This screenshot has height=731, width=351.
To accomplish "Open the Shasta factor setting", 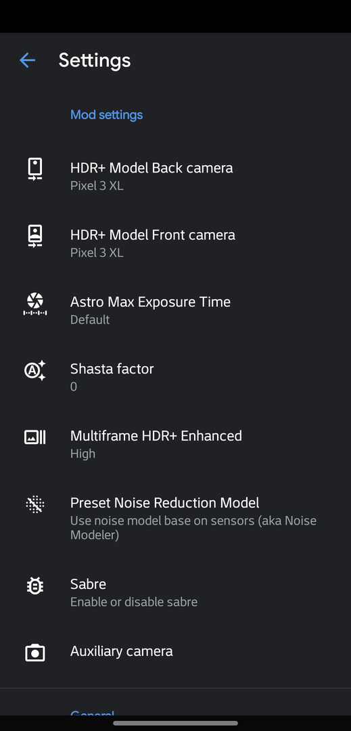I will (176, 377).
